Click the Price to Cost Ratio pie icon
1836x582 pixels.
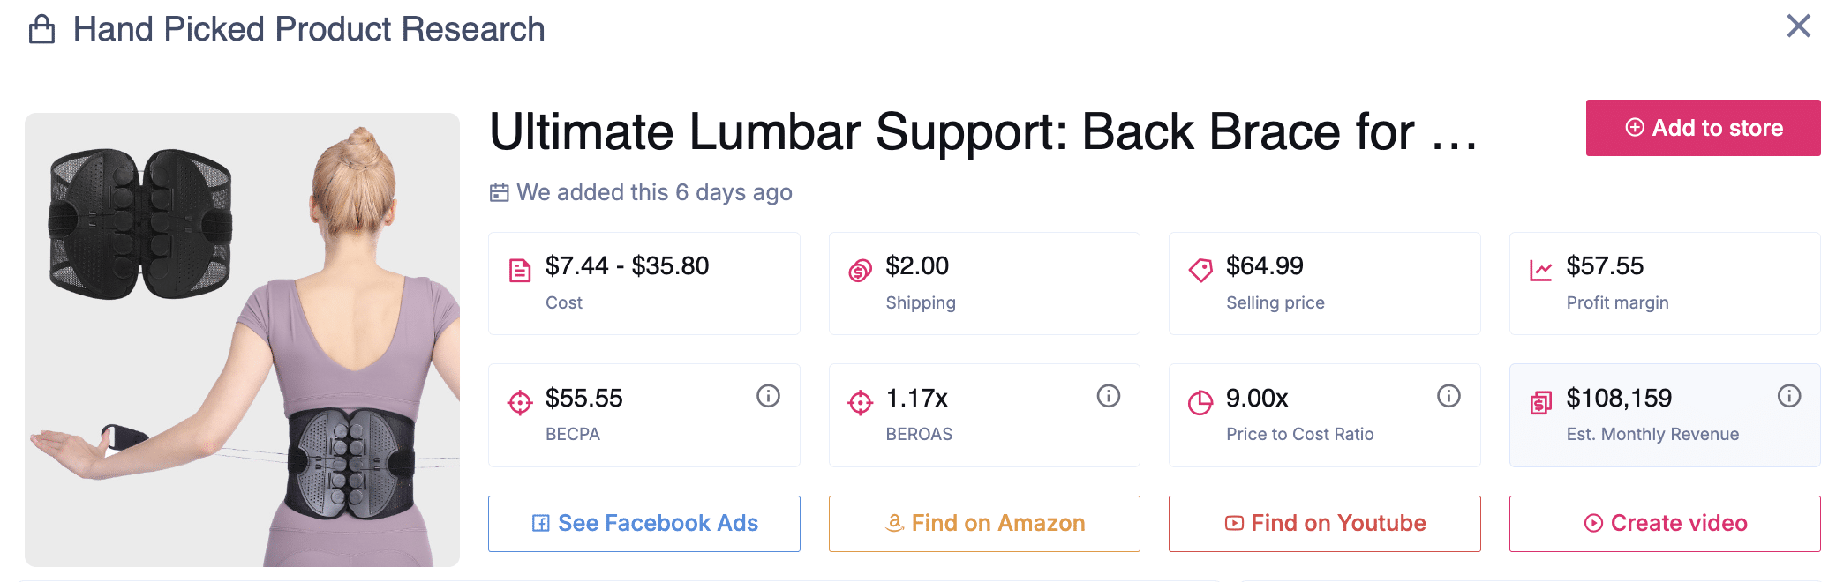click(x=1200, y=403)
